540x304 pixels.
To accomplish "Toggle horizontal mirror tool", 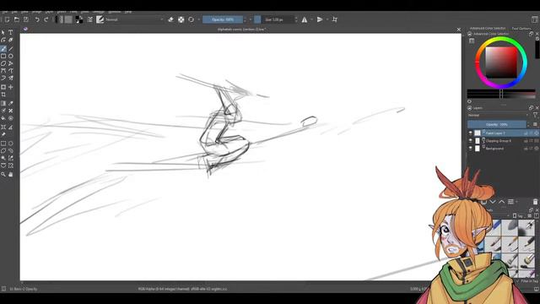I will [305, 19].
